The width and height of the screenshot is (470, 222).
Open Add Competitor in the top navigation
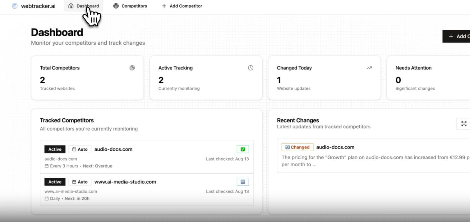pos(182,6)
